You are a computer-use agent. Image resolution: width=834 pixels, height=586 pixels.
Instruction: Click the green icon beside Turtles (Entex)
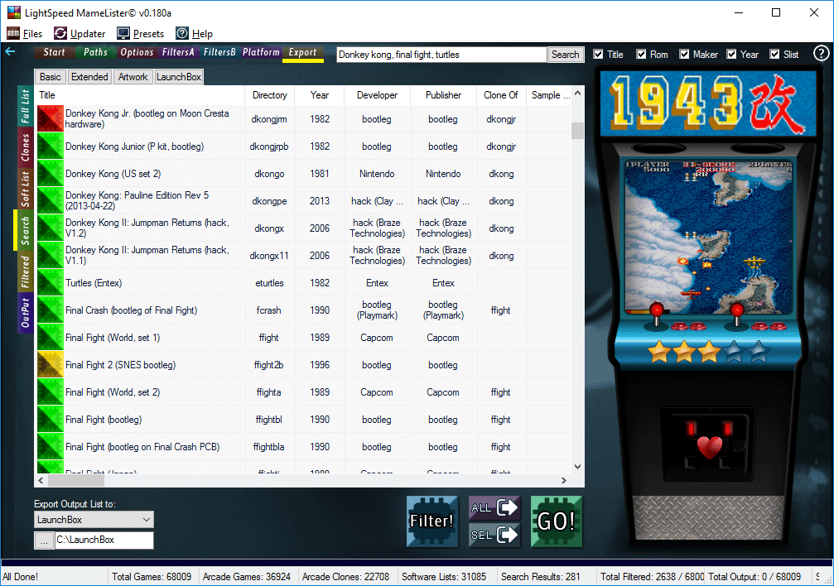pyautogui.click(x=51, y=283)
